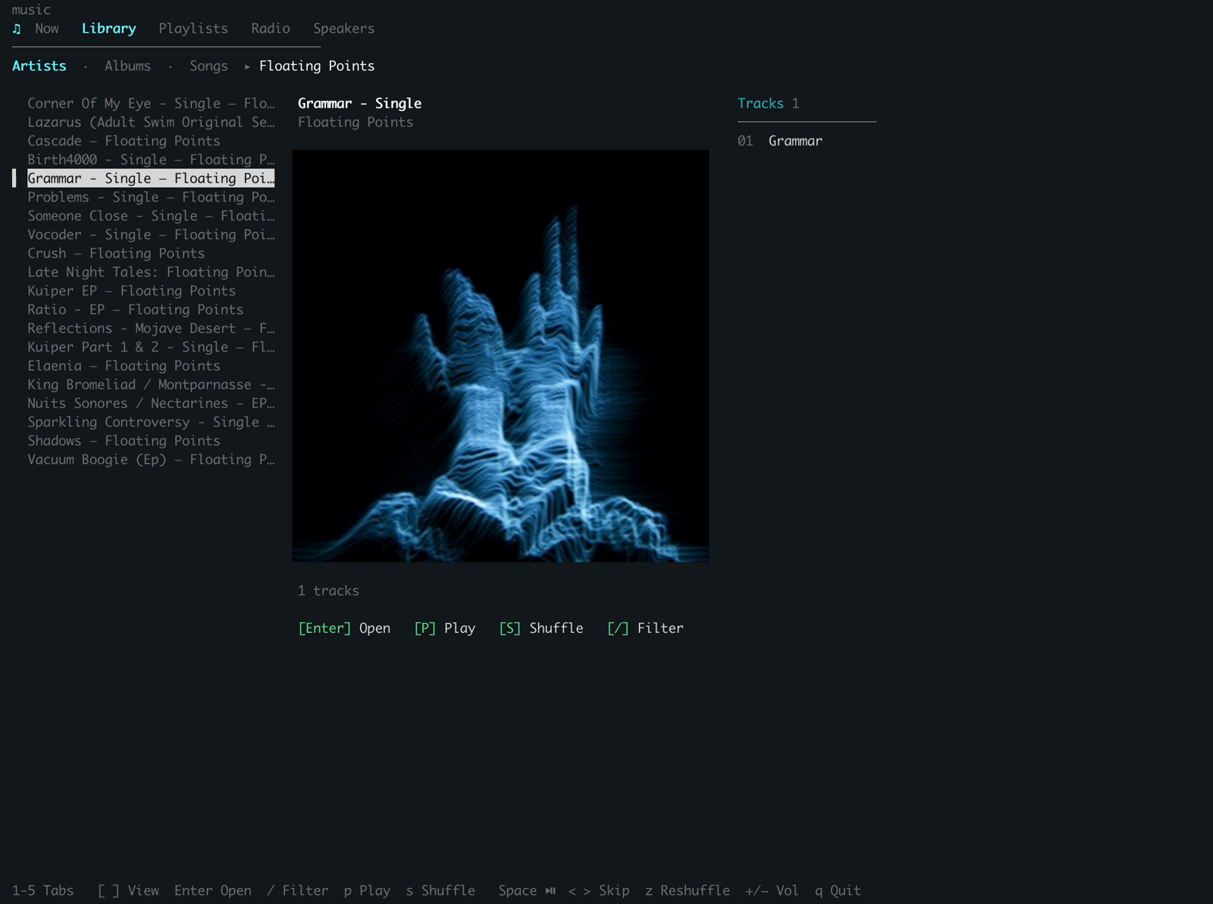
Task: Click q Quit hint
Action: (838, 890)
